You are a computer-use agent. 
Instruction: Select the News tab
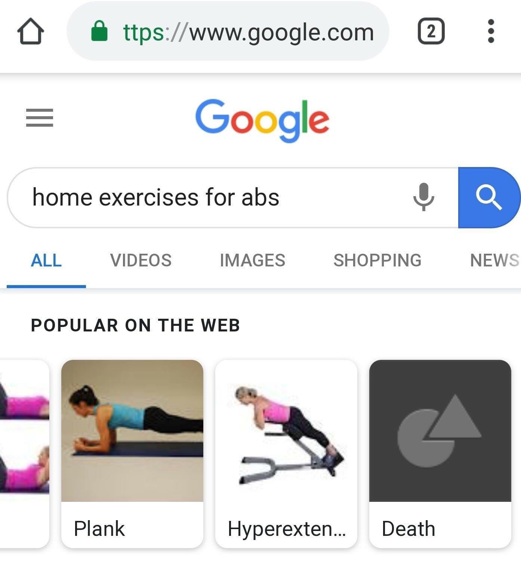(x=494, y=260)
